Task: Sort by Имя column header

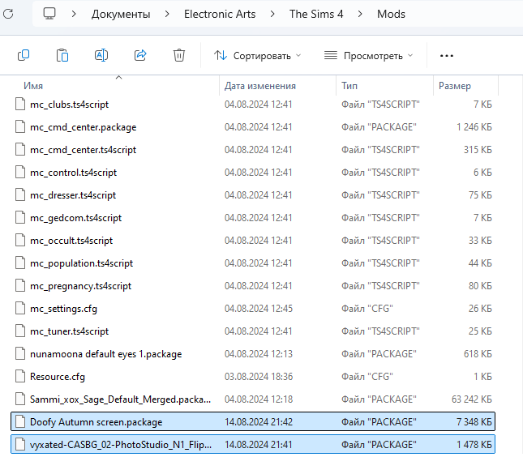Action: 33,86
